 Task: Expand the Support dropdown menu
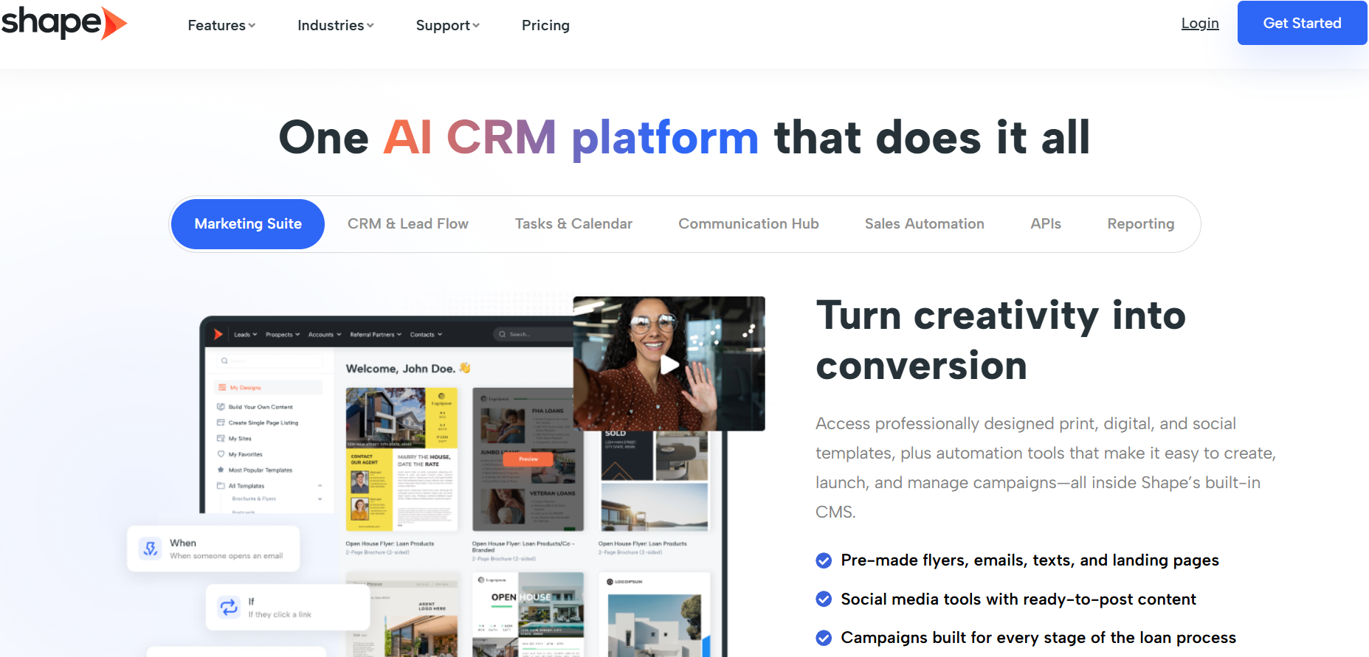447,25
